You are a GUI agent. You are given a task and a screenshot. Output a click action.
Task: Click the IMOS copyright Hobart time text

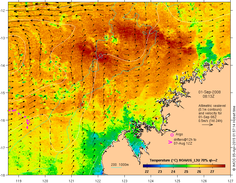(234, 138)
